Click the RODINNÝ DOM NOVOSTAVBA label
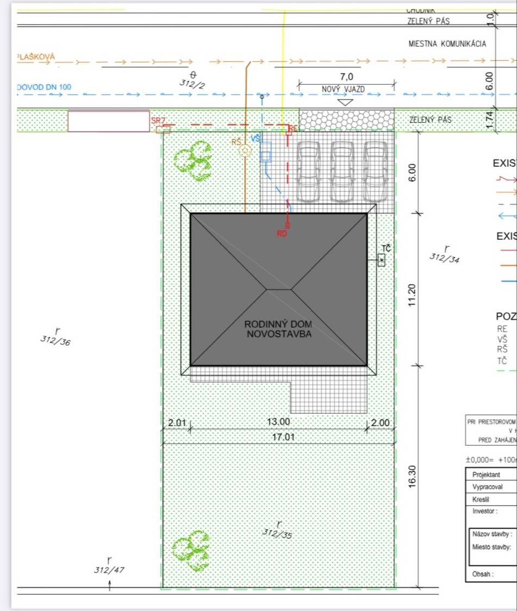Screen dimensions: 517x611 278,329
